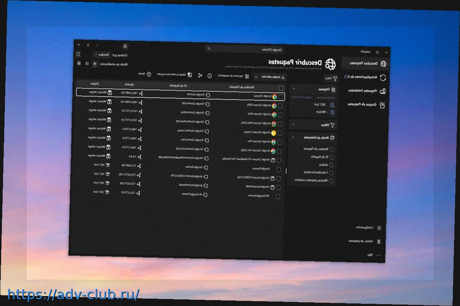Open the 'Ordenar por' Nombre dropdown

tap(102, 55)
